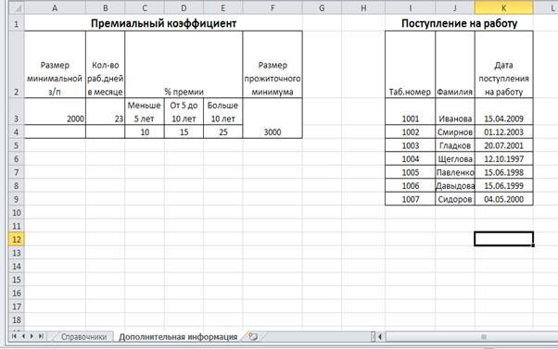Viewport: 558px width, 349px height.
Task: Click the 'Фамилия' header cell
Action: tap(455, 65)
